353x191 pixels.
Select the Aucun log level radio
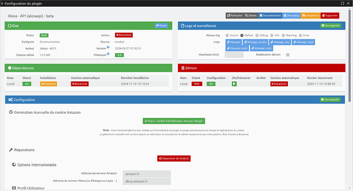[227, 35]
